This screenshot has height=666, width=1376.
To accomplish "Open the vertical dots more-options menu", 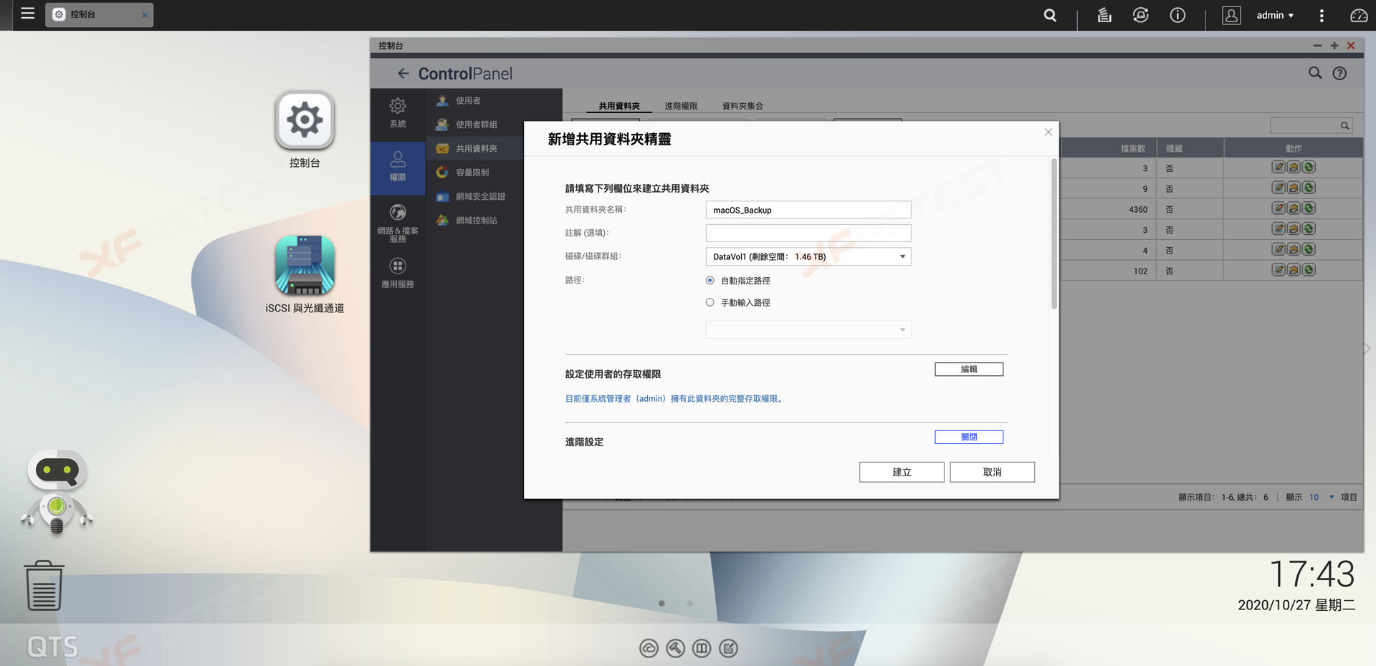I will pos(1322,15).
